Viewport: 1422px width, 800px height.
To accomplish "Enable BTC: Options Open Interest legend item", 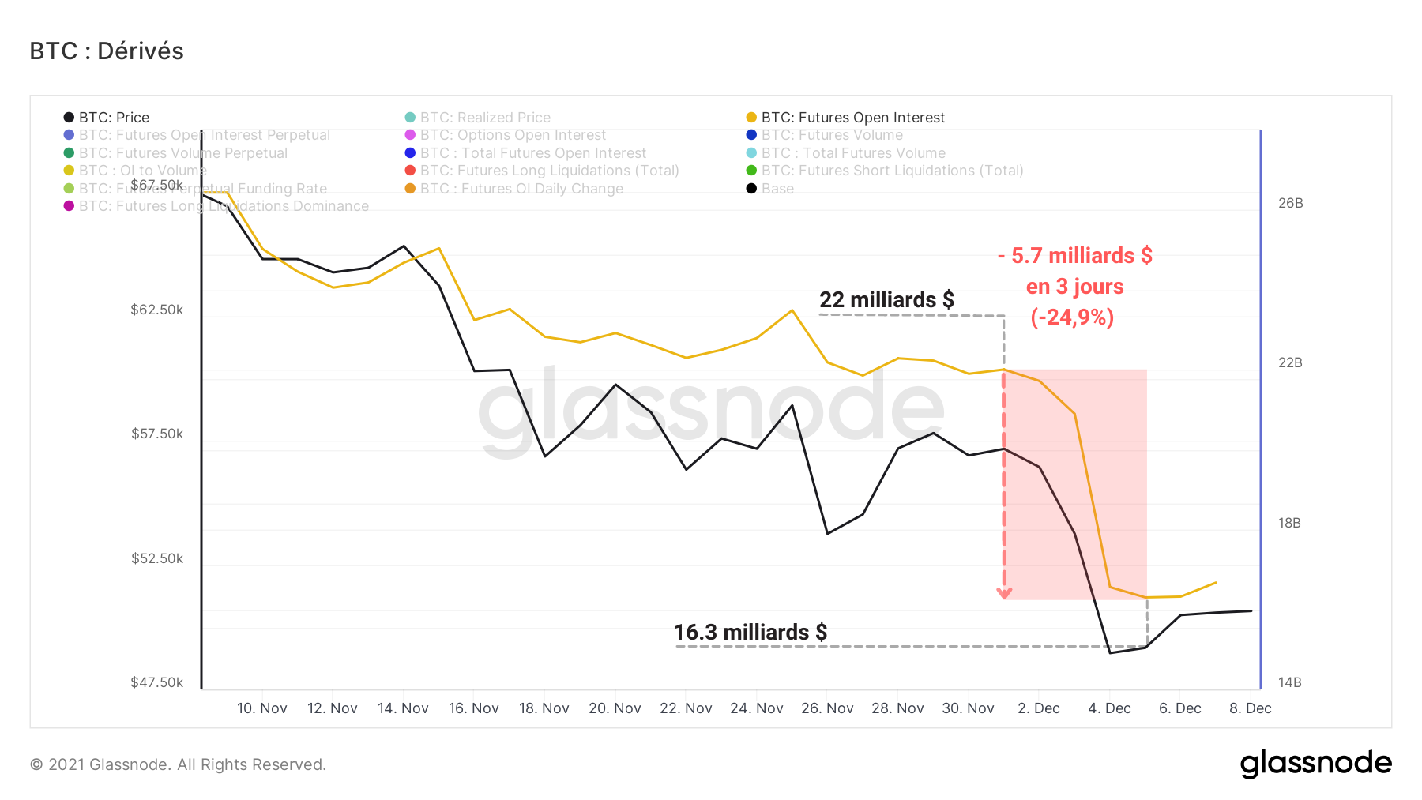I will [513, 135].
